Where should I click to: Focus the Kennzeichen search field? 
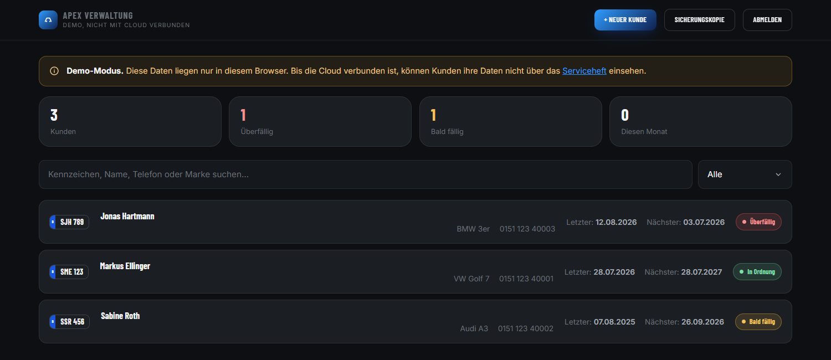[x=366, y=174]
